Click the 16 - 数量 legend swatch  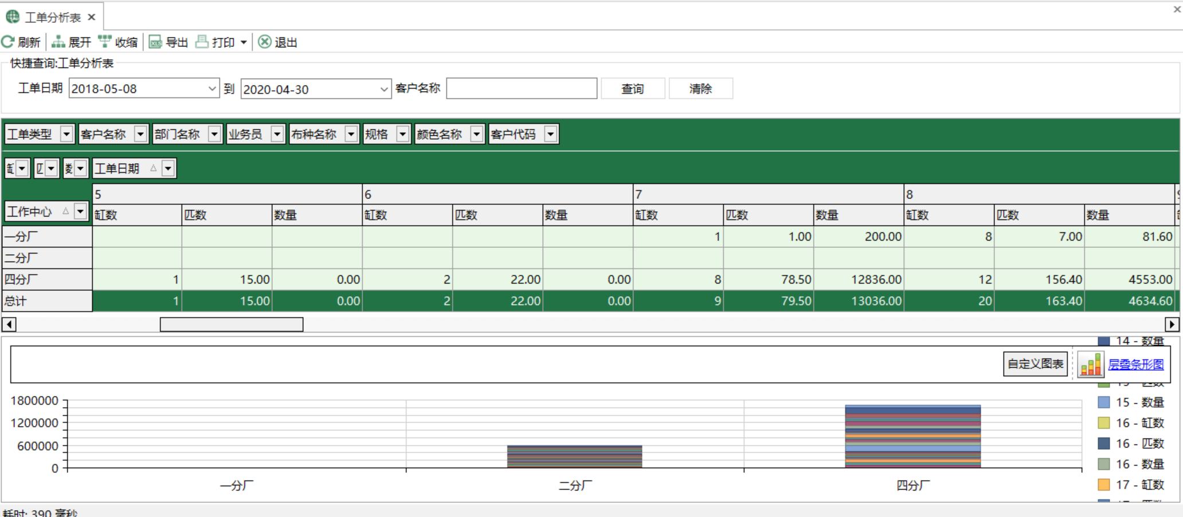click(1103, 464)
